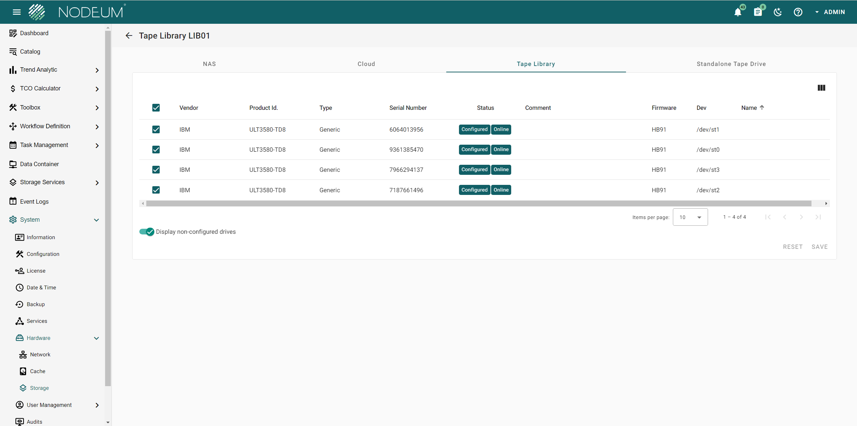Open the ADMIN user dropdown
The image size is (857, 426).
point(830,12)
